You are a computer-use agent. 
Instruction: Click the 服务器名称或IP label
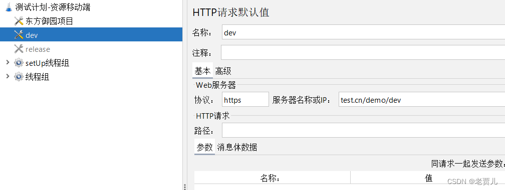tap(302, 100)
